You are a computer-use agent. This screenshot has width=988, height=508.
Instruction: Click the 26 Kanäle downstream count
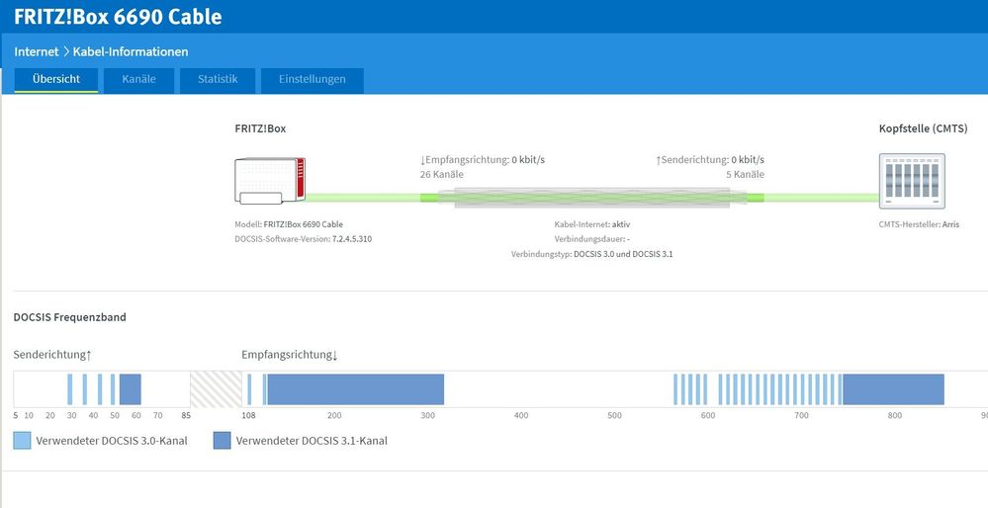[442, 174]
